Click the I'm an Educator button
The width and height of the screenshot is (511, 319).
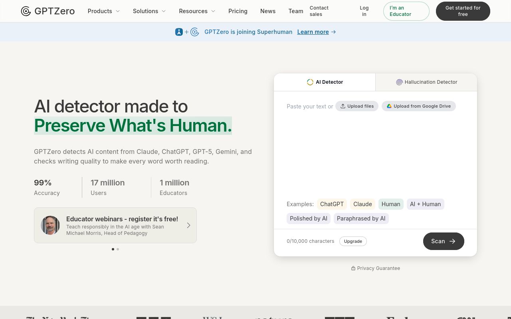(x=406, y=11)
